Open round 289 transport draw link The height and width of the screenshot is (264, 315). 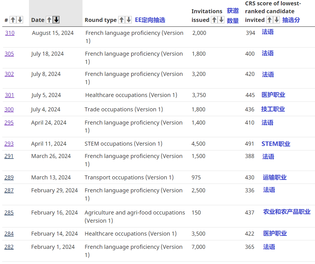(9, 177)
